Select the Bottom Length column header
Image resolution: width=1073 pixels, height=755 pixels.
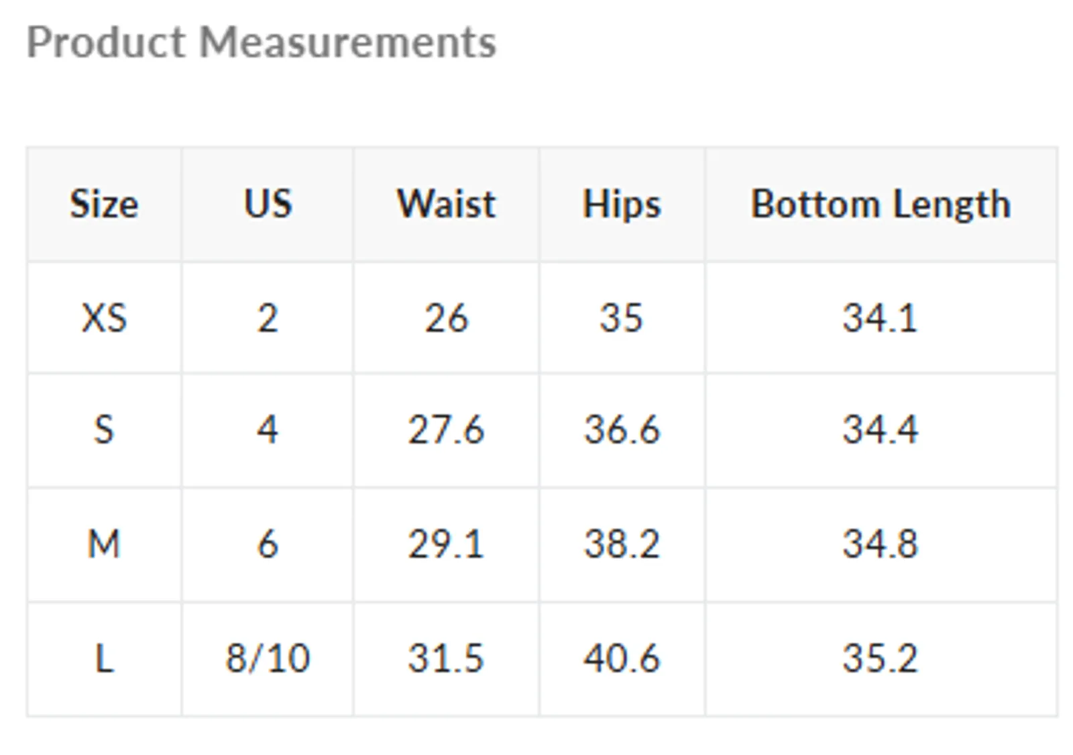pos(881,205)
